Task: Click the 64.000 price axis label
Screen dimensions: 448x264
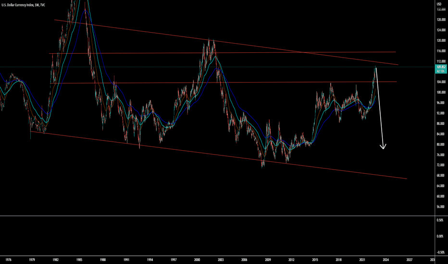Action: coord(440,186)
